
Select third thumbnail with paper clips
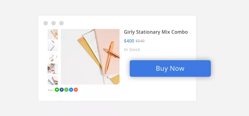click(x=53, y=57)
